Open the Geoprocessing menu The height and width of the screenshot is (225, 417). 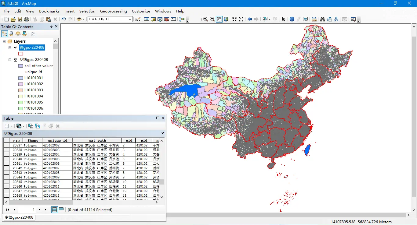pyautogui.click(x=113, y=11)
